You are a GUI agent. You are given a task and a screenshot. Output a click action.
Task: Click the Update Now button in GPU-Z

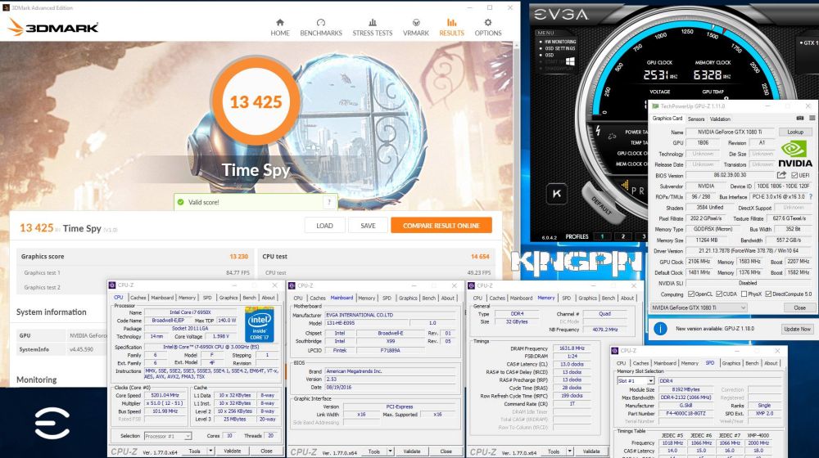[x=796, y=329]
